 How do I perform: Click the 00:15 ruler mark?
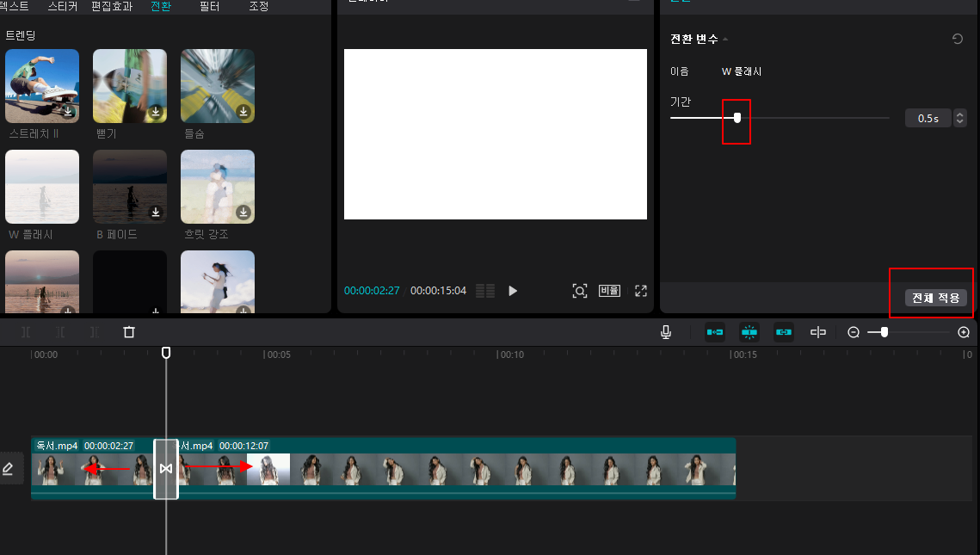743,355
